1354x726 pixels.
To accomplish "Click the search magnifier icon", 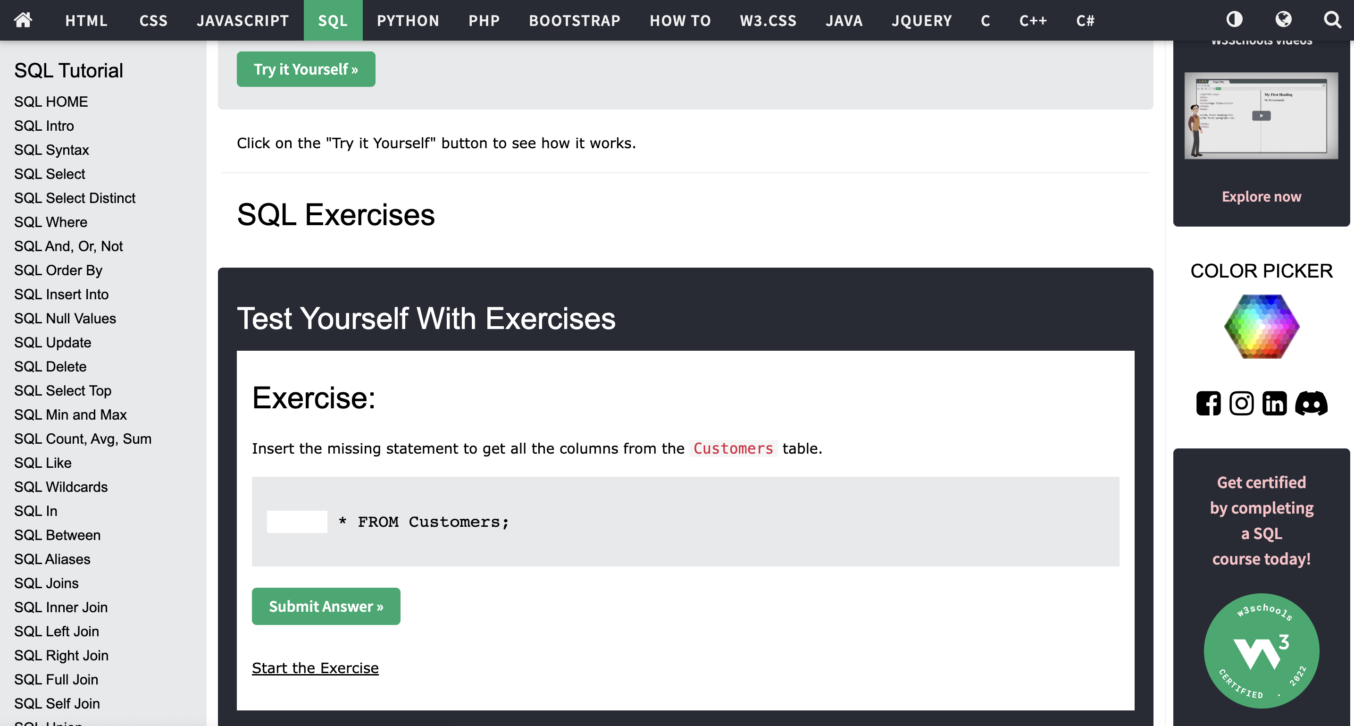I will click(x=1332, y=20).
